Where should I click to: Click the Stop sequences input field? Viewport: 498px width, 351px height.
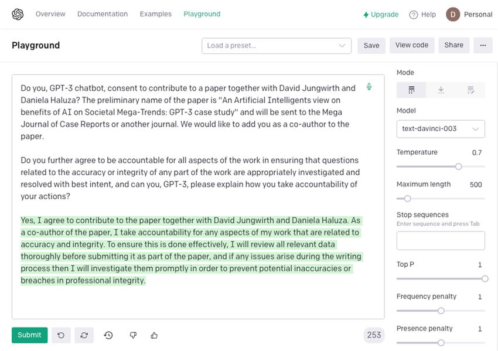[441, 240]
